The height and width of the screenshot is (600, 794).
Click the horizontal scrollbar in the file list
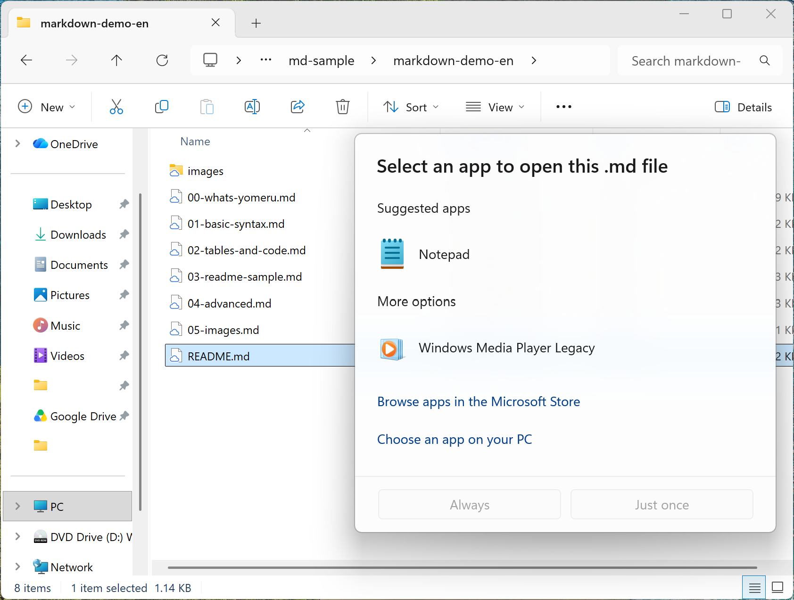pyautogui.click(x=462, y=567)
